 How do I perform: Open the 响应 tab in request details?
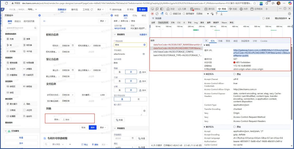click(x=235, y=41)
